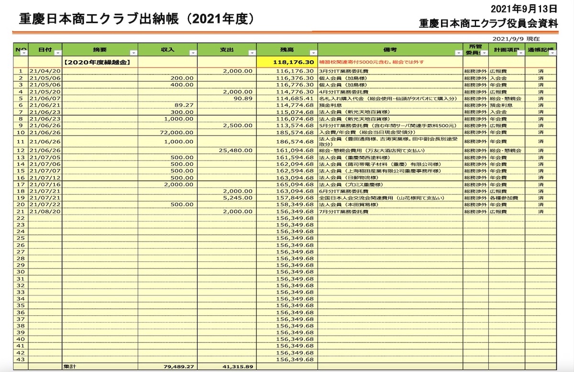This screenshot has height=372, width=574.
Task: Select the income cell 72,000.00
Action: (167, 132)
